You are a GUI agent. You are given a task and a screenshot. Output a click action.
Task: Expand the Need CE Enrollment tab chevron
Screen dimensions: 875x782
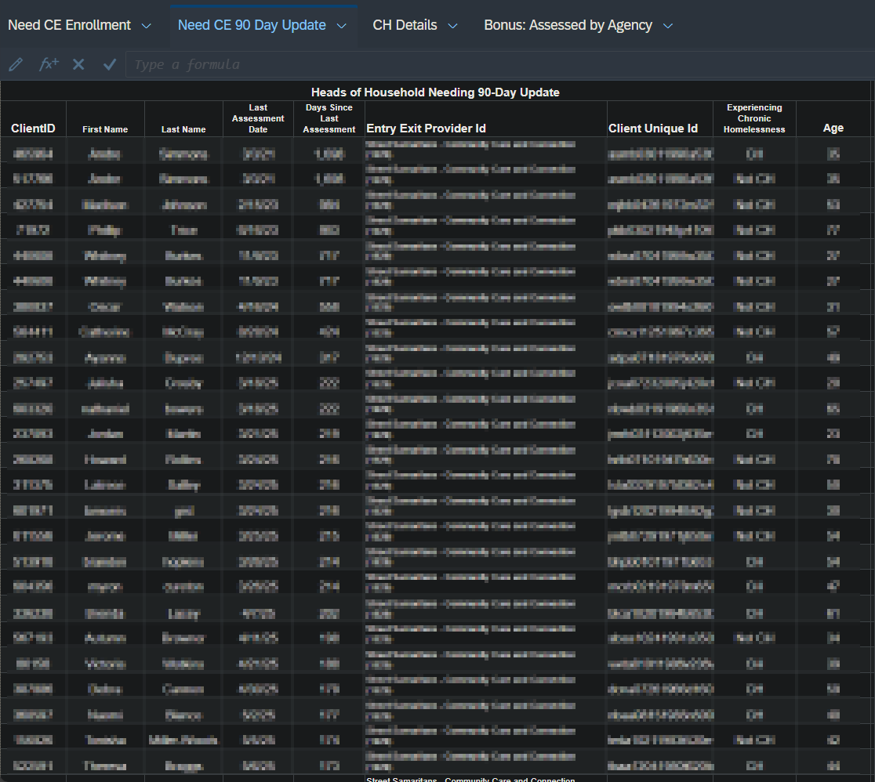coord(146,26)
